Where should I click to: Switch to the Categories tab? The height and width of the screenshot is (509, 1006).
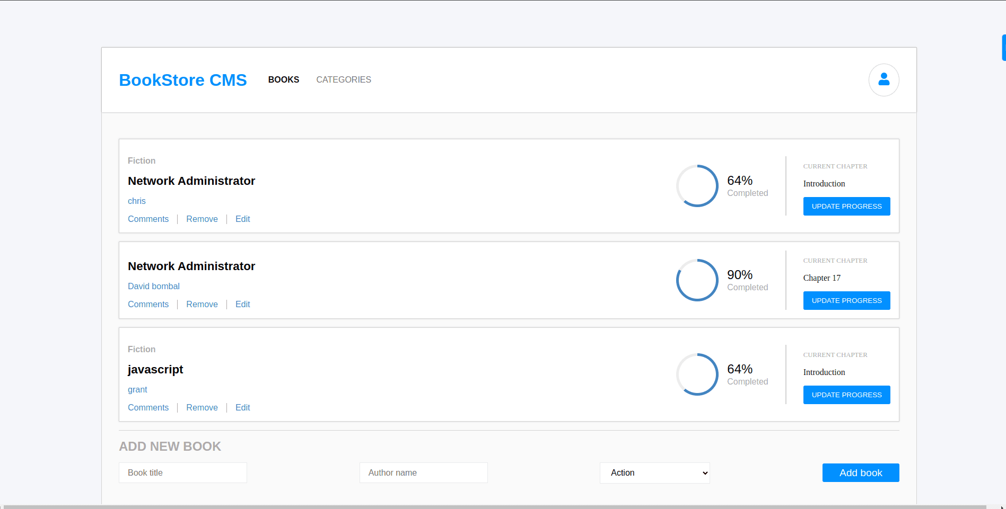tap(344, 79)
